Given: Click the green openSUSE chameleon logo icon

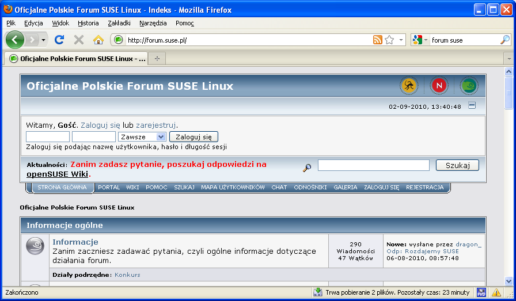Looking at the screenshot, I should point(469,86).
